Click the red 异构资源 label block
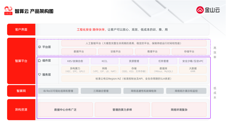226x127 pixels. click(x=21, y=110)
